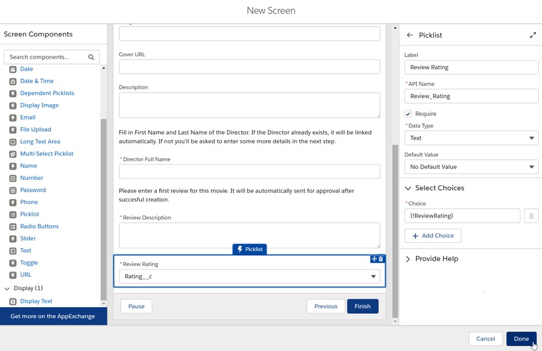Expand the Provide Help section

[x=408, y=259]
